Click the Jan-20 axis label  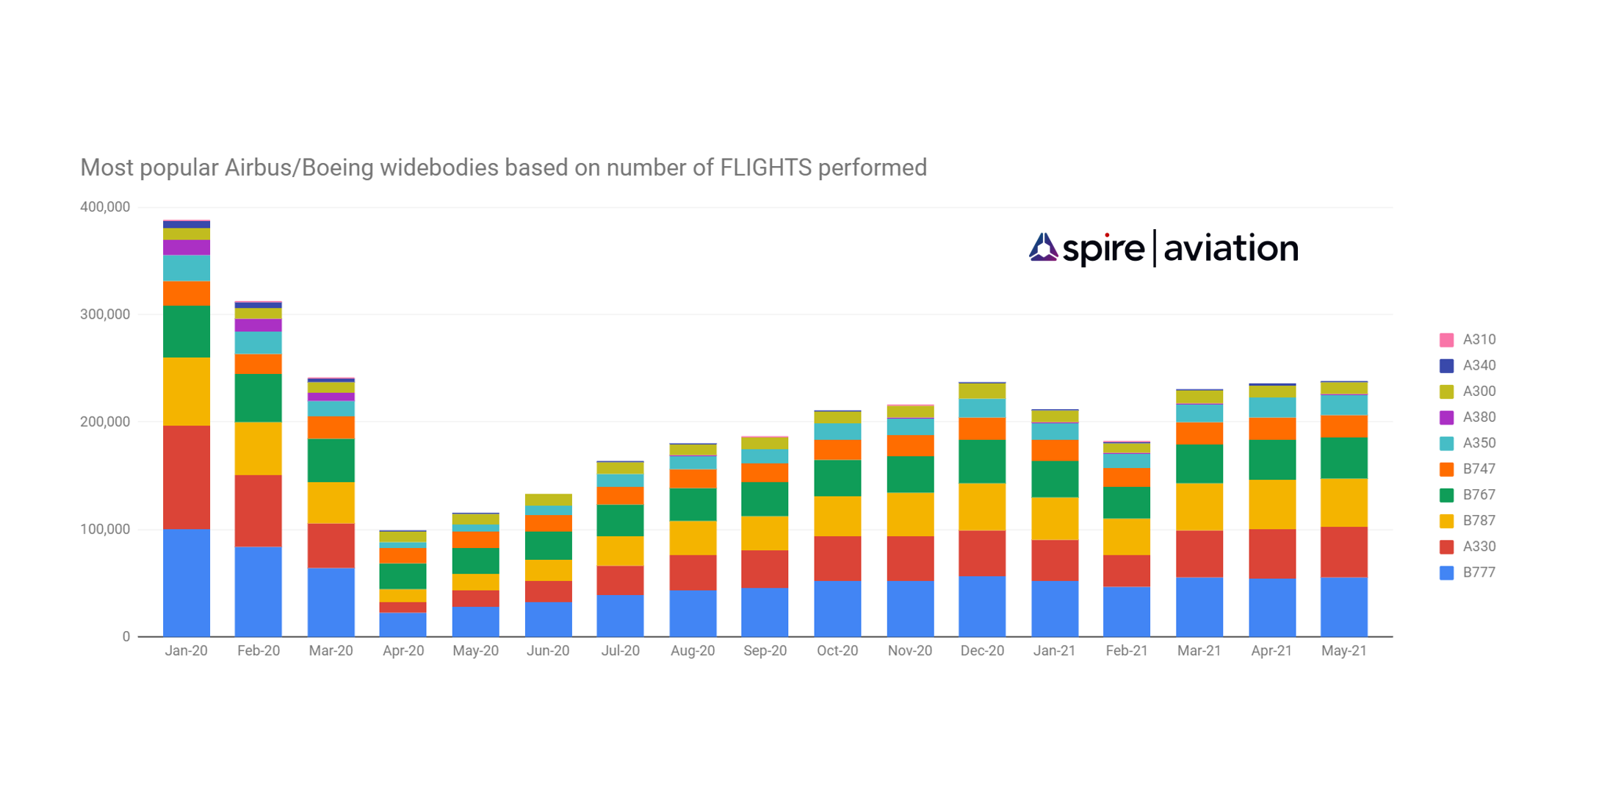[x=186, y=652]
